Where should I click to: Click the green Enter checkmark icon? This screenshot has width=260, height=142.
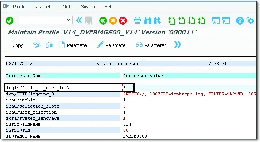coord(10,21)
